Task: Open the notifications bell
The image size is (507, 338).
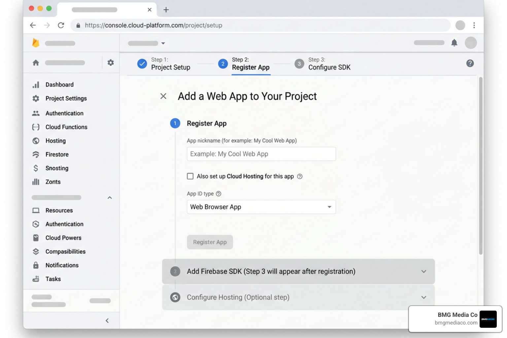Action: point(454,43)
